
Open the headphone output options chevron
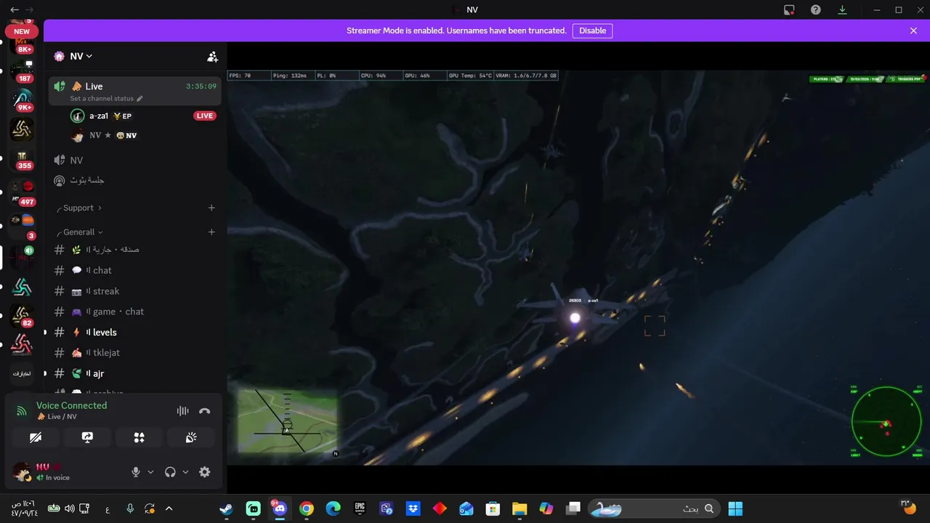tap(185, 472)
